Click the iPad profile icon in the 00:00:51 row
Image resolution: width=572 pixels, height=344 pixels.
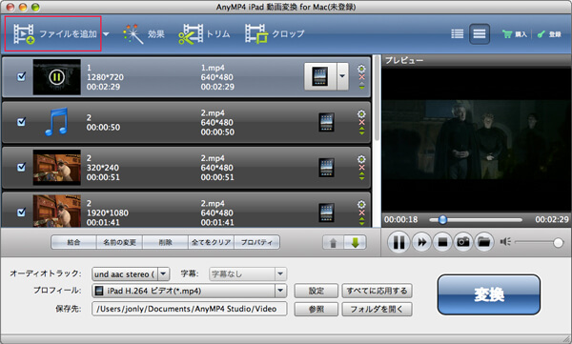326,168
